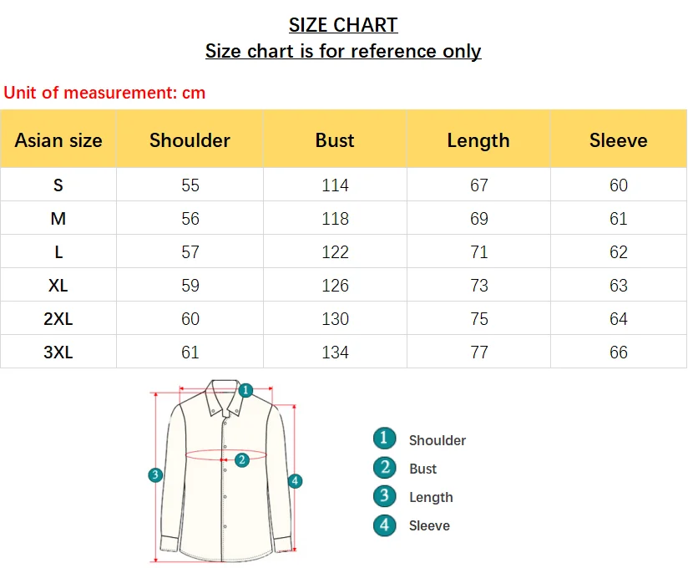This screenshot has height=568, width=688.
Task: Click the teal 4 badge beside Sleeve legend
Action: pos(384,525)
